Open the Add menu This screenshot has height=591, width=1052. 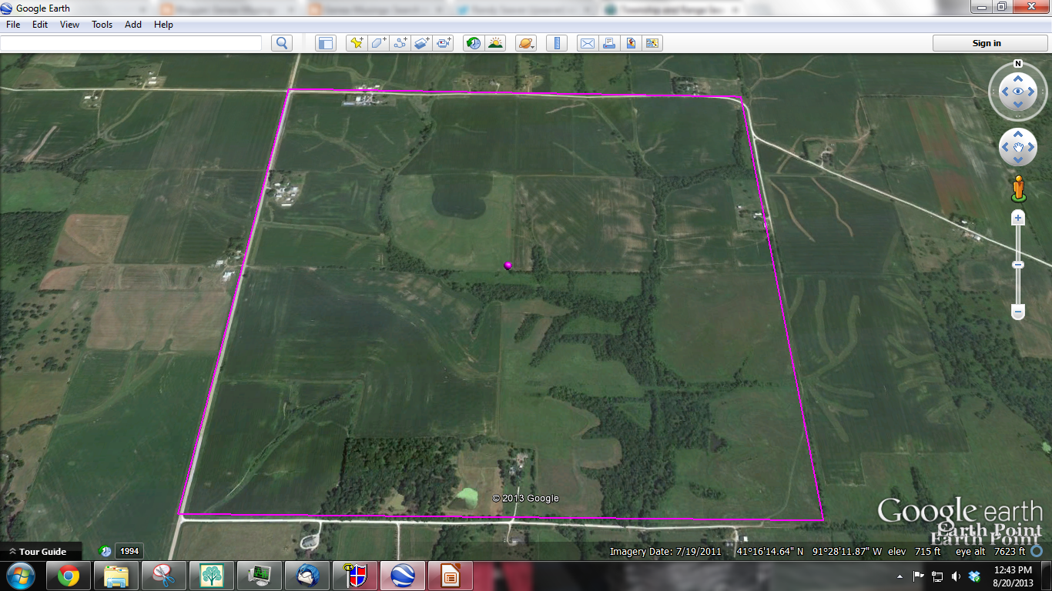(132, 24)
